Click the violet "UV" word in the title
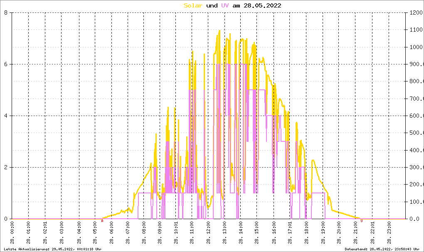The width and height of the screenshot is (424, 252). tap(225, 5)
